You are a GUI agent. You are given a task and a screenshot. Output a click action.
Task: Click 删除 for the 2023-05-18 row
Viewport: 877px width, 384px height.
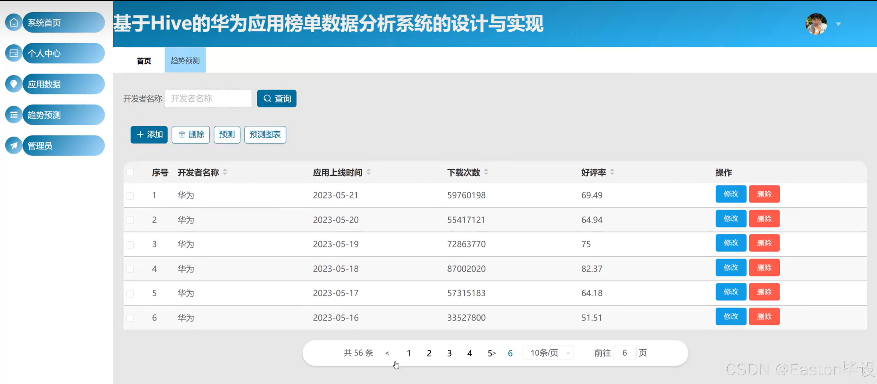click(764, 268)
